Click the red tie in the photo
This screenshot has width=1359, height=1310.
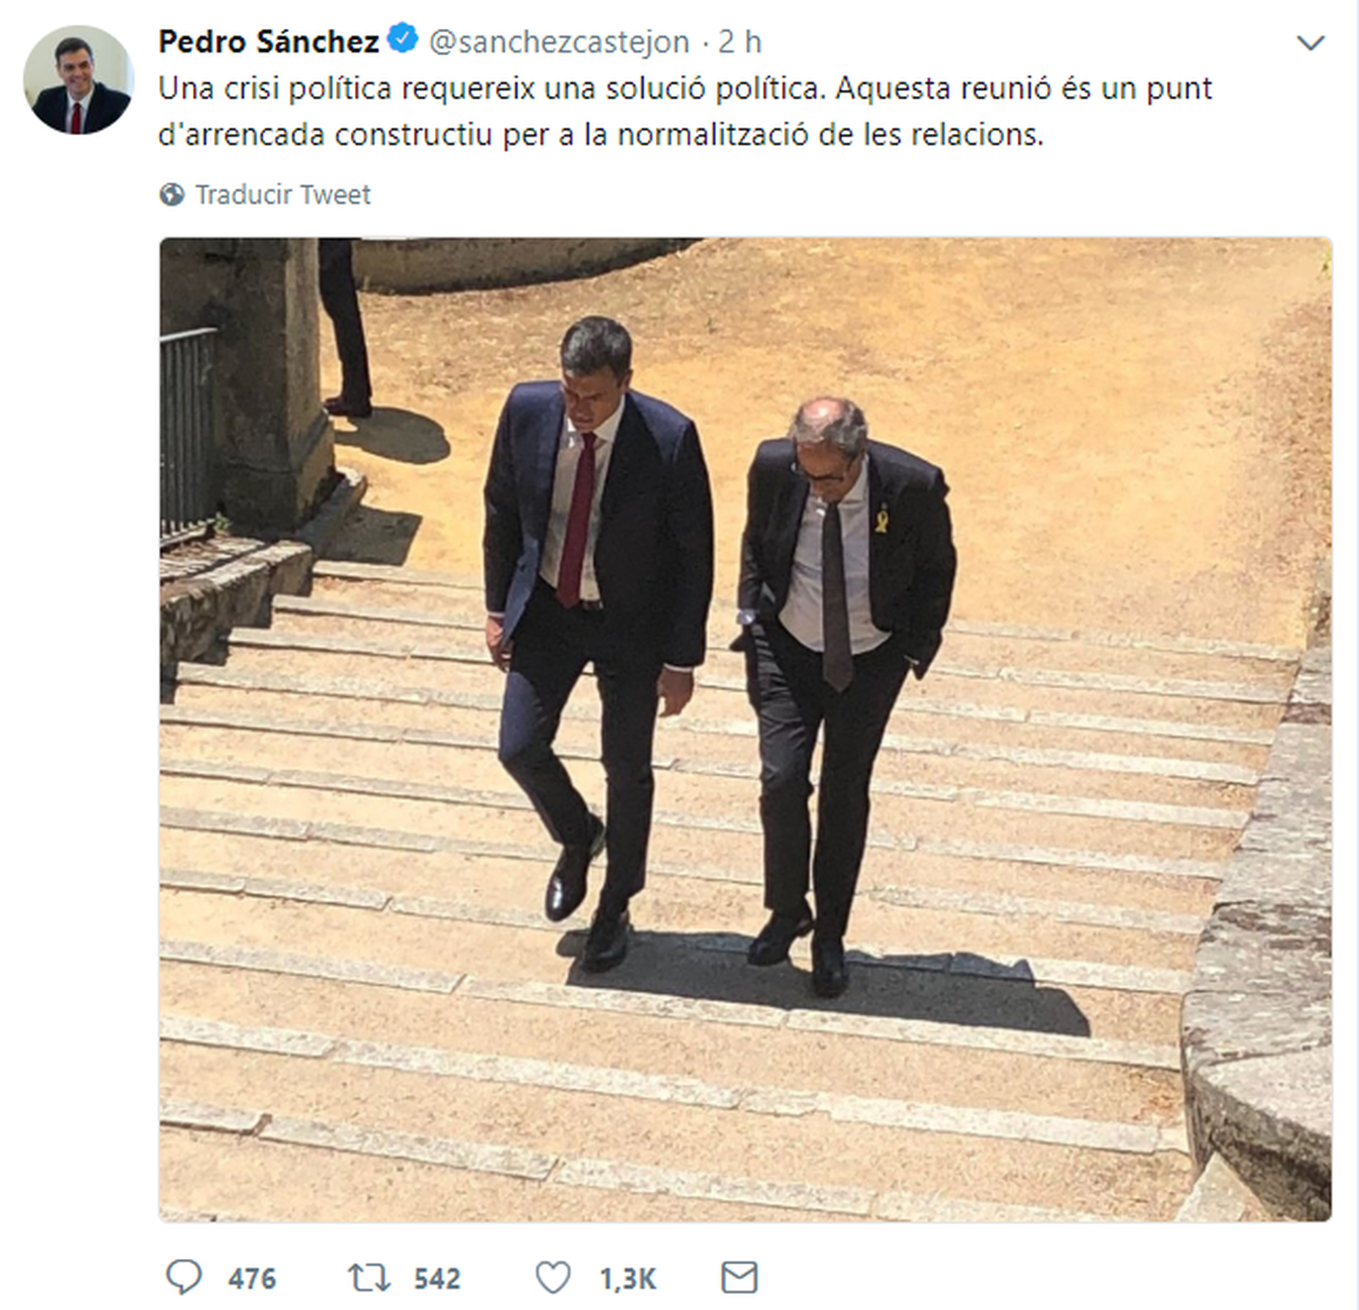click(x=577, y=518)
